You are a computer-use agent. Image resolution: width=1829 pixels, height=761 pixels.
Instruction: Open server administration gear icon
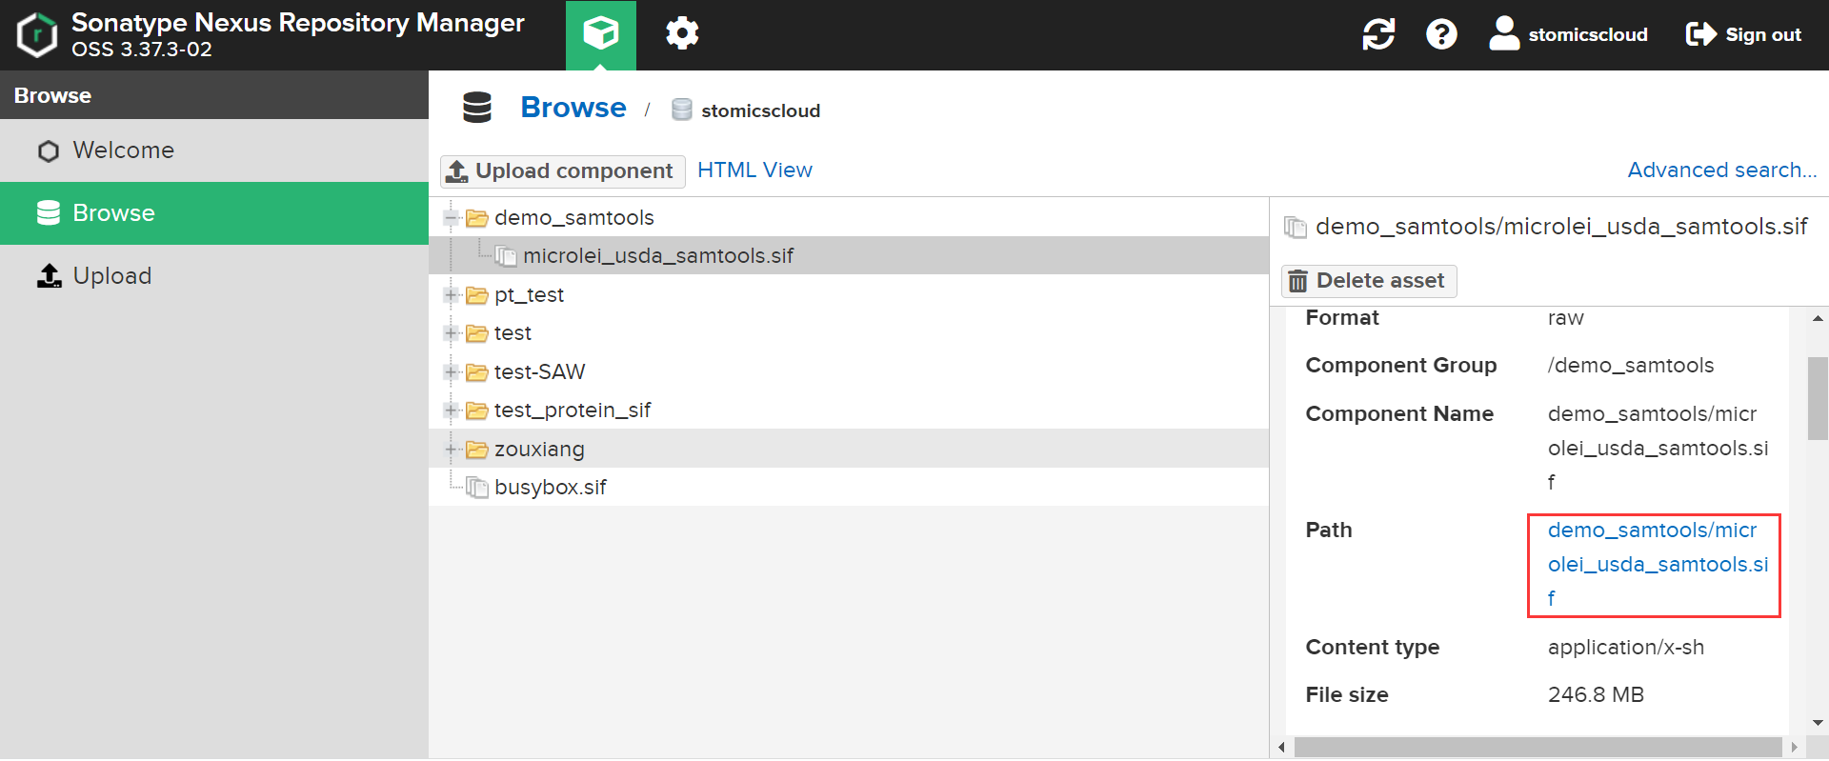coord(681,34)
